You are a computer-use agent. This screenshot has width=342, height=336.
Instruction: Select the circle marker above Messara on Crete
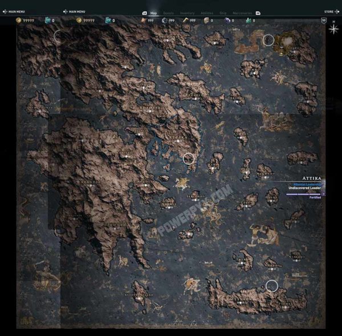[x=272, y=285]
